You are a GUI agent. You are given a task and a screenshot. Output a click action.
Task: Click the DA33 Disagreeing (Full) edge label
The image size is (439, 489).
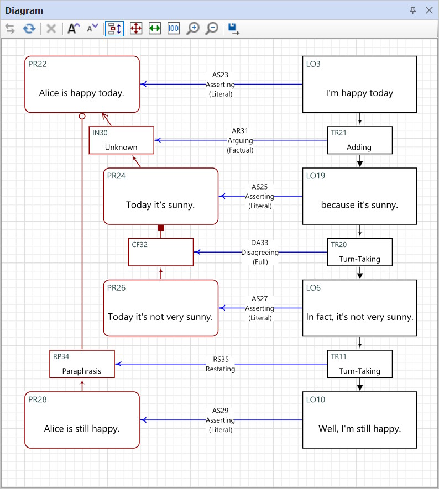(x=260, y=253)
